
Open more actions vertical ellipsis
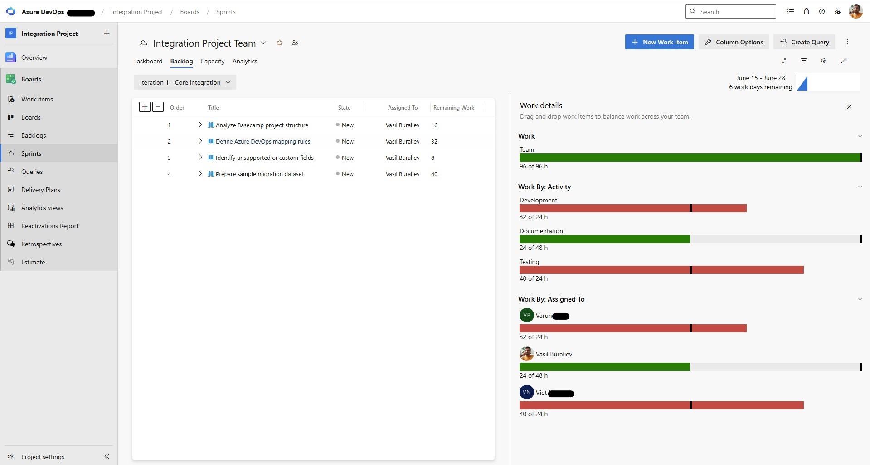click(847, 42)
